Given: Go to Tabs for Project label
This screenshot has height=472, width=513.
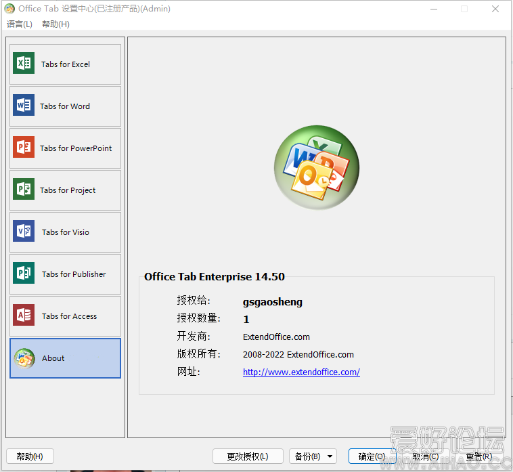Looking at the screenshot, I should pos(68,190).
